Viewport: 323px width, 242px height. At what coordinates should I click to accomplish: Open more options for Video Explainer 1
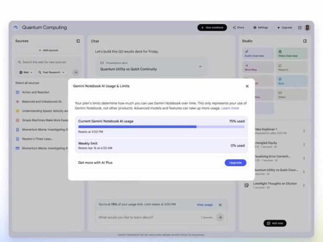pyautogui.click(x=304, y=131)
